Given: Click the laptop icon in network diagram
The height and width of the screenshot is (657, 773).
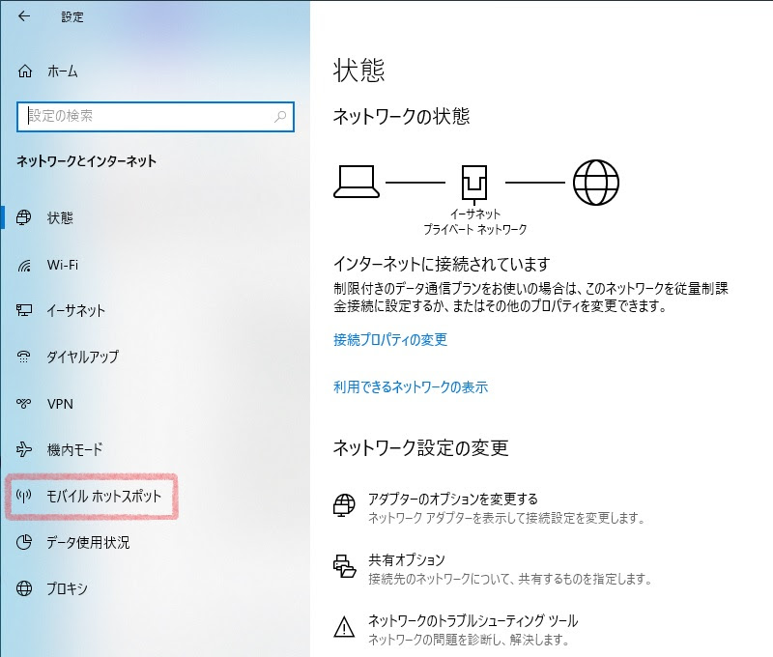Looking at the screenshot, I should tap(357, 182).
